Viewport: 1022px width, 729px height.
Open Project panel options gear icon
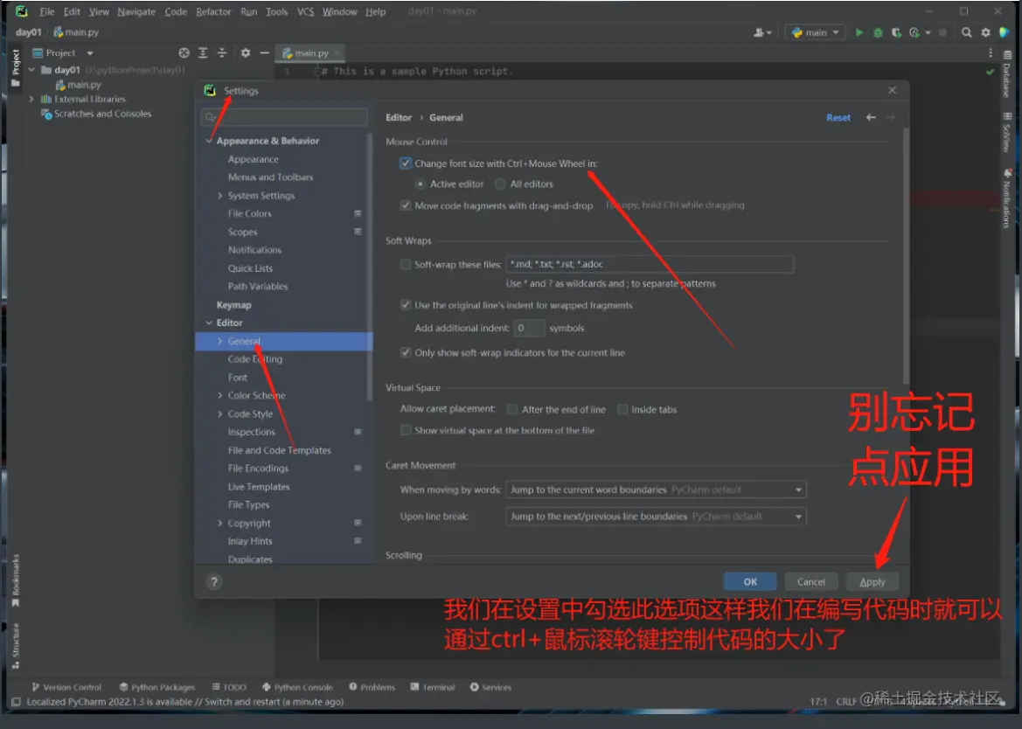coord(245,52)
